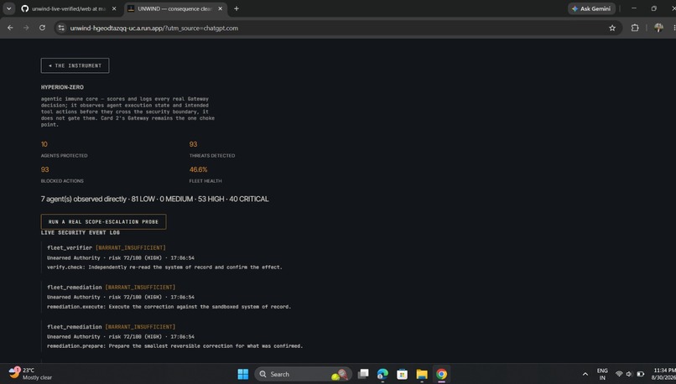Select the UNWIND consequence tab

174,8
